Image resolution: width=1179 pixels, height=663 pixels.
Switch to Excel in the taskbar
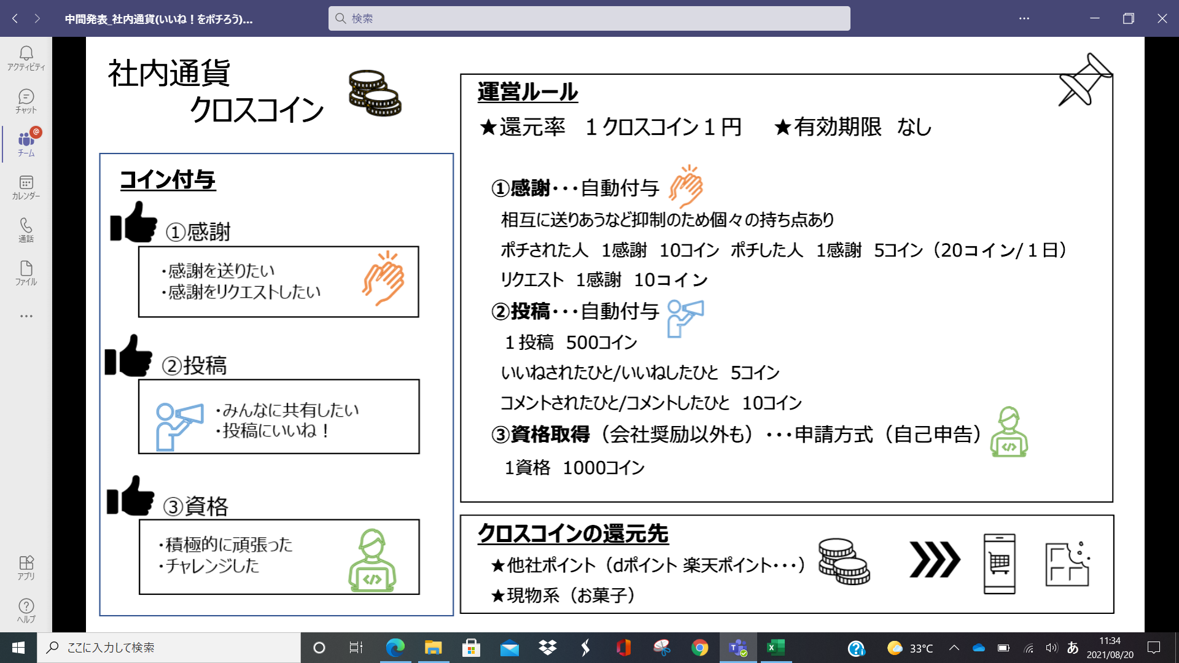click(776, 648)
